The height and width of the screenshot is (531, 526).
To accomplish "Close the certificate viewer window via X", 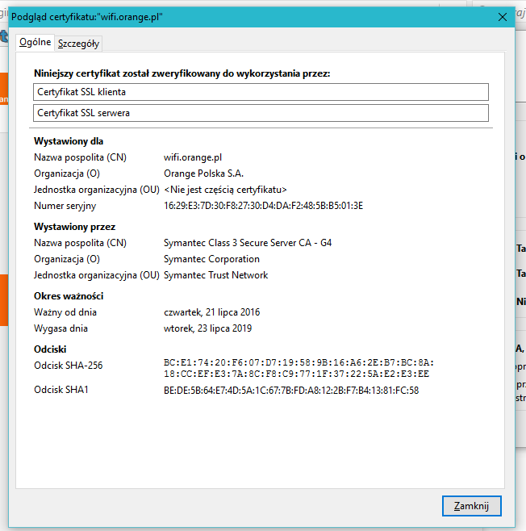I will (503, 17).
